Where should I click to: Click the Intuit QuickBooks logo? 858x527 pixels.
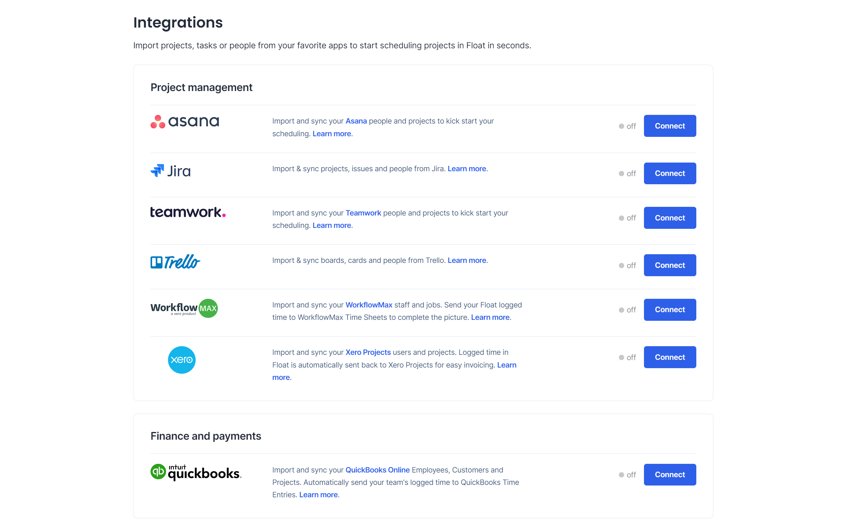click(x=196, y=472)
